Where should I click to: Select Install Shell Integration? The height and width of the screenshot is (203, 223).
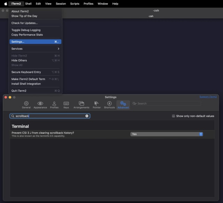coord(36,84)
